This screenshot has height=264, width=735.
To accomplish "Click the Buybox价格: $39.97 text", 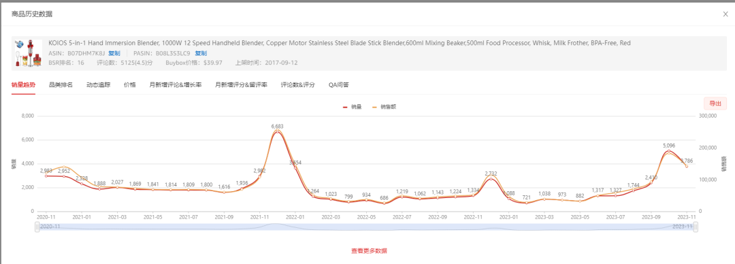I will 194,63.
